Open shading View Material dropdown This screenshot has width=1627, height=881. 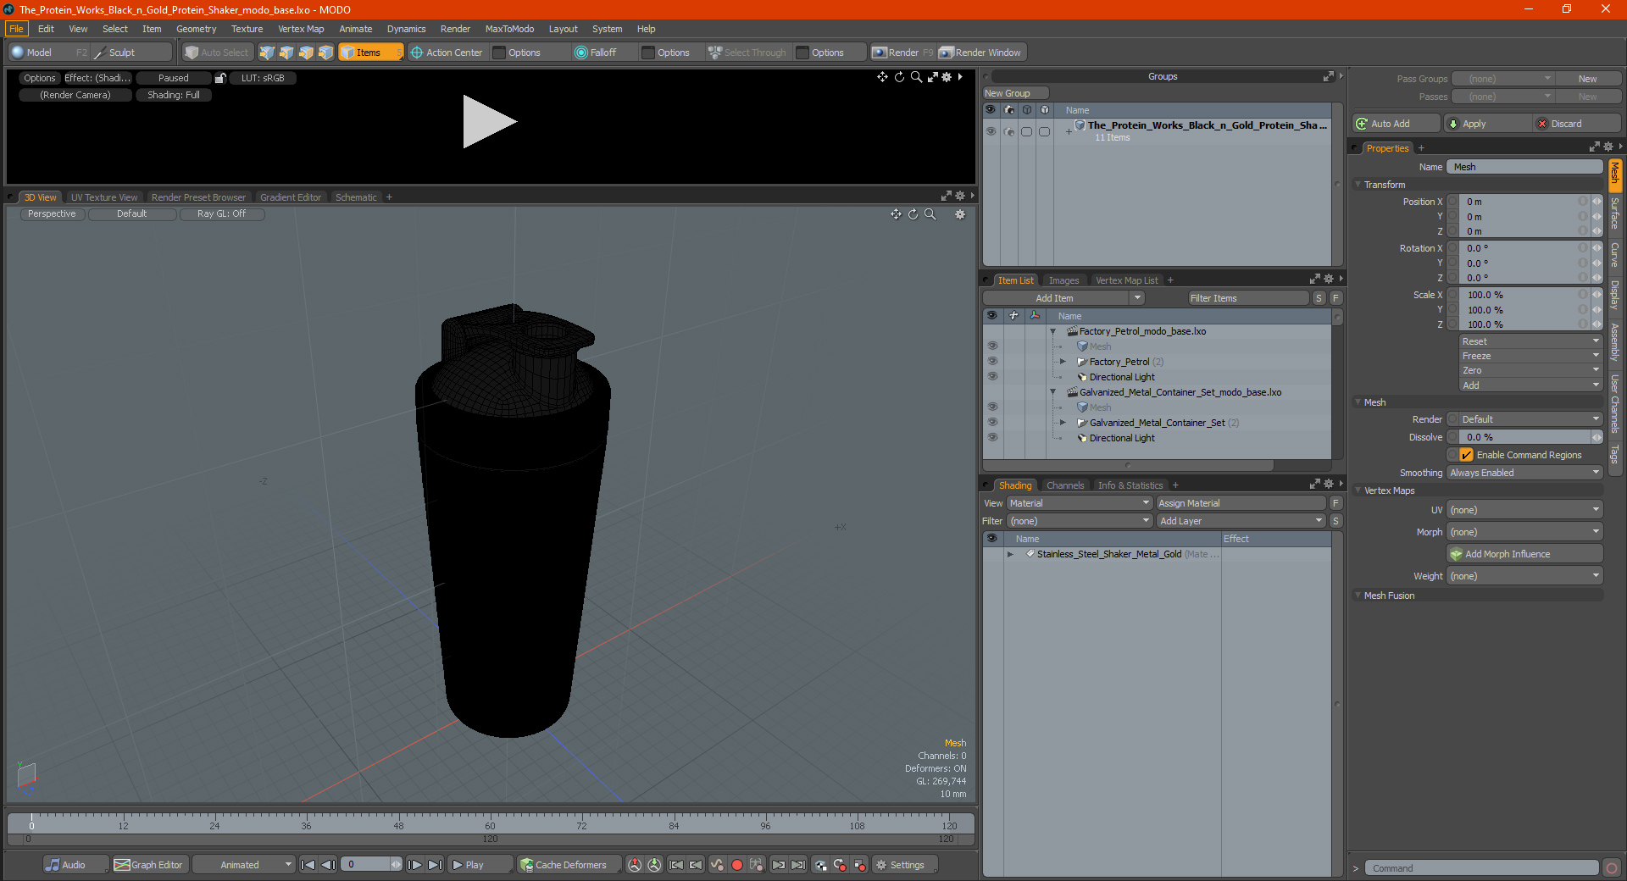(x=1080, y=503)
